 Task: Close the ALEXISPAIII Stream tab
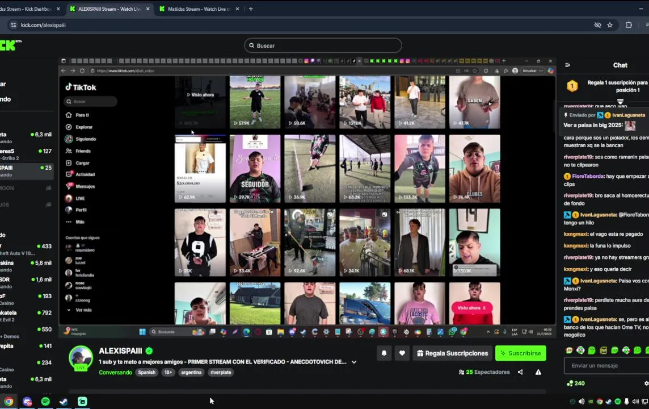[x=147, y=9]
